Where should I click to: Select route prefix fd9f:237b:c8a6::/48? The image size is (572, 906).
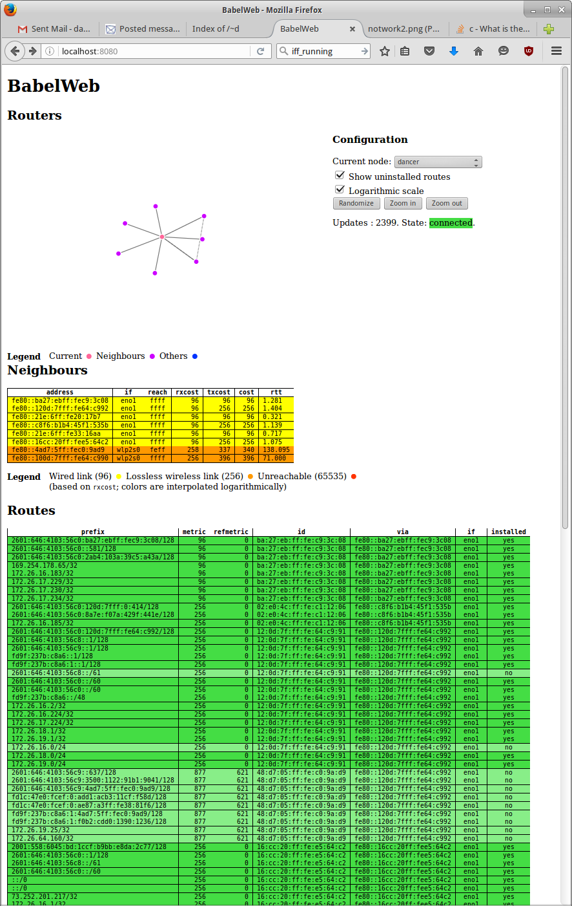tap(48, 697)
